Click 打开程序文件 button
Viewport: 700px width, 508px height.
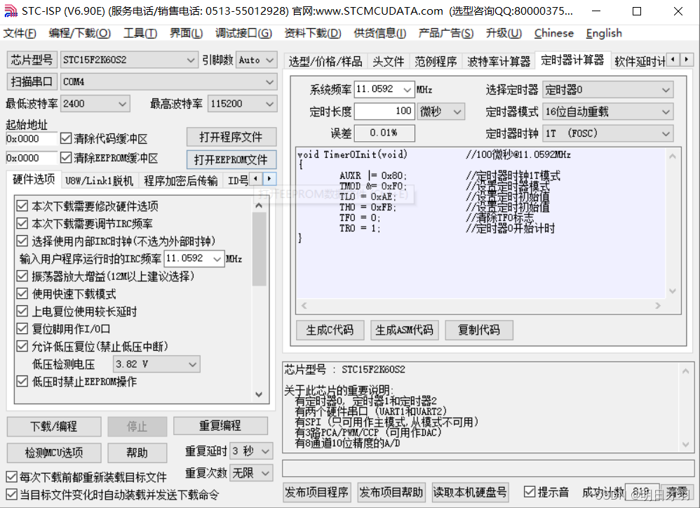pos(231,137)
